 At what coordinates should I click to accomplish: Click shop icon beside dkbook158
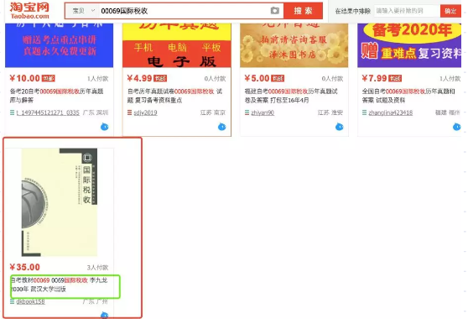(12, 301)
